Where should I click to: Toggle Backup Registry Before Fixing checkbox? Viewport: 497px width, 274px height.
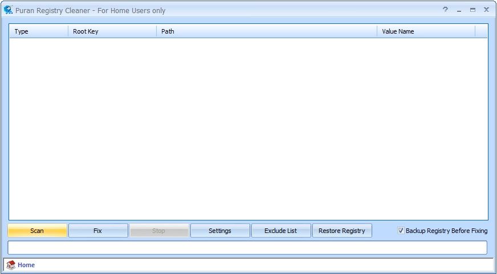click(x=401, y=231)
